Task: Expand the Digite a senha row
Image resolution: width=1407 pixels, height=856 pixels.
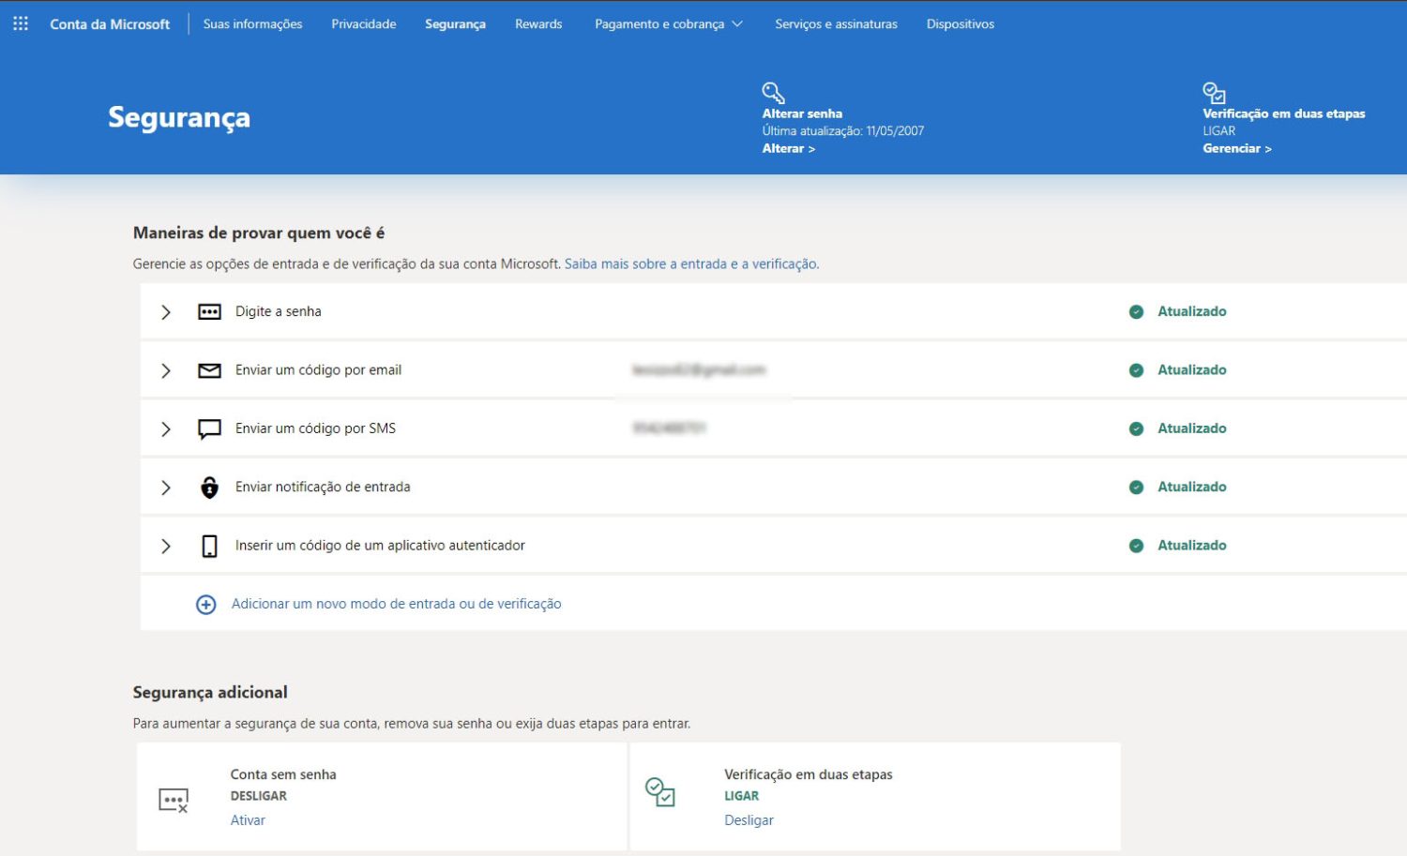Action: coord(166,312)
